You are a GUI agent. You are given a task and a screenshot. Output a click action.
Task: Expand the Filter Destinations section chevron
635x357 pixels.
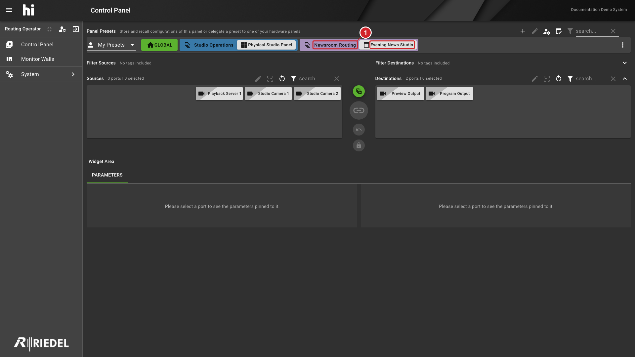pyautogui.click(x=625, y=63)
